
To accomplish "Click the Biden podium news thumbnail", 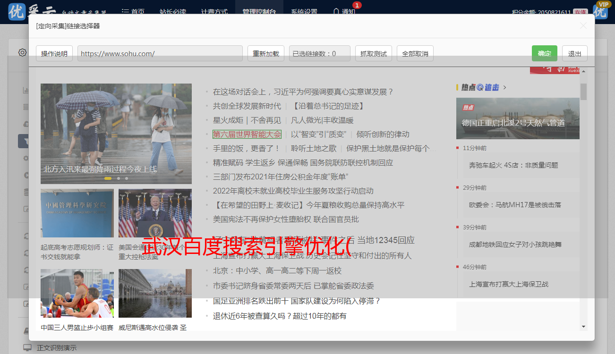I will [155, 213].
